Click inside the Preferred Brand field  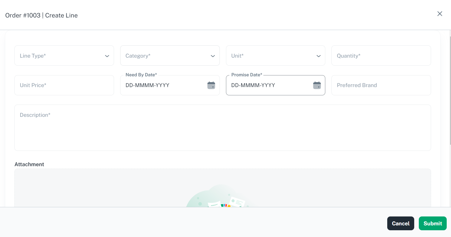[x=381, y=85]
